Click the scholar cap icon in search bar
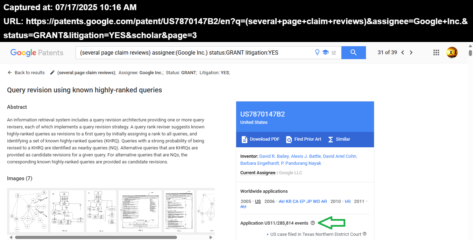Screen dimensions: 473x240 tap(325, 52)
